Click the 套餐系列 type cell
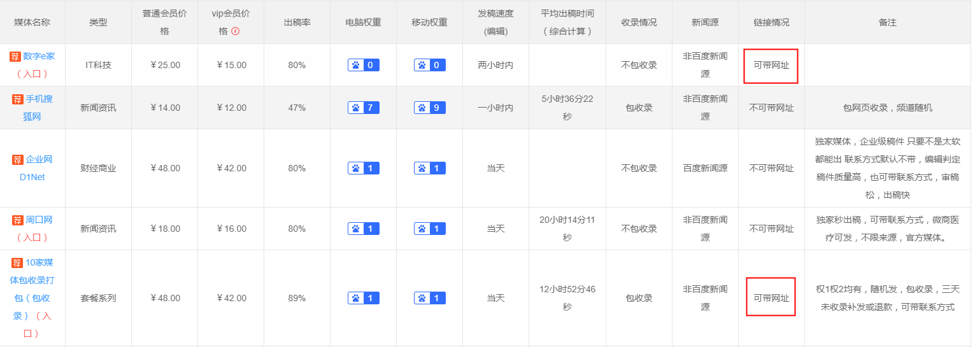The height and width of the screenshot is (347, 975). pos(98,298)
